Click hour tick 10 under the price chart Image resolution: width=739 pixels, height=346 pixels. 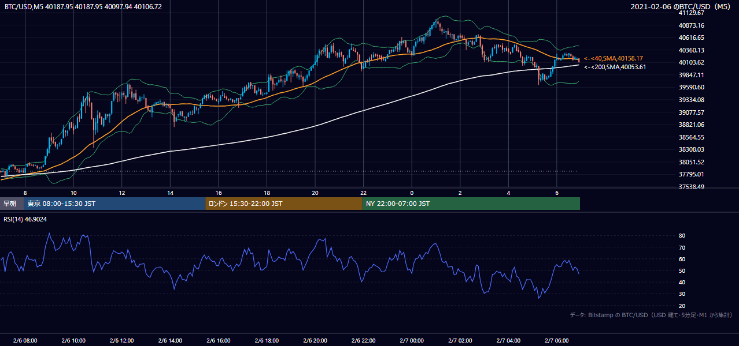(x=73, y=193)
